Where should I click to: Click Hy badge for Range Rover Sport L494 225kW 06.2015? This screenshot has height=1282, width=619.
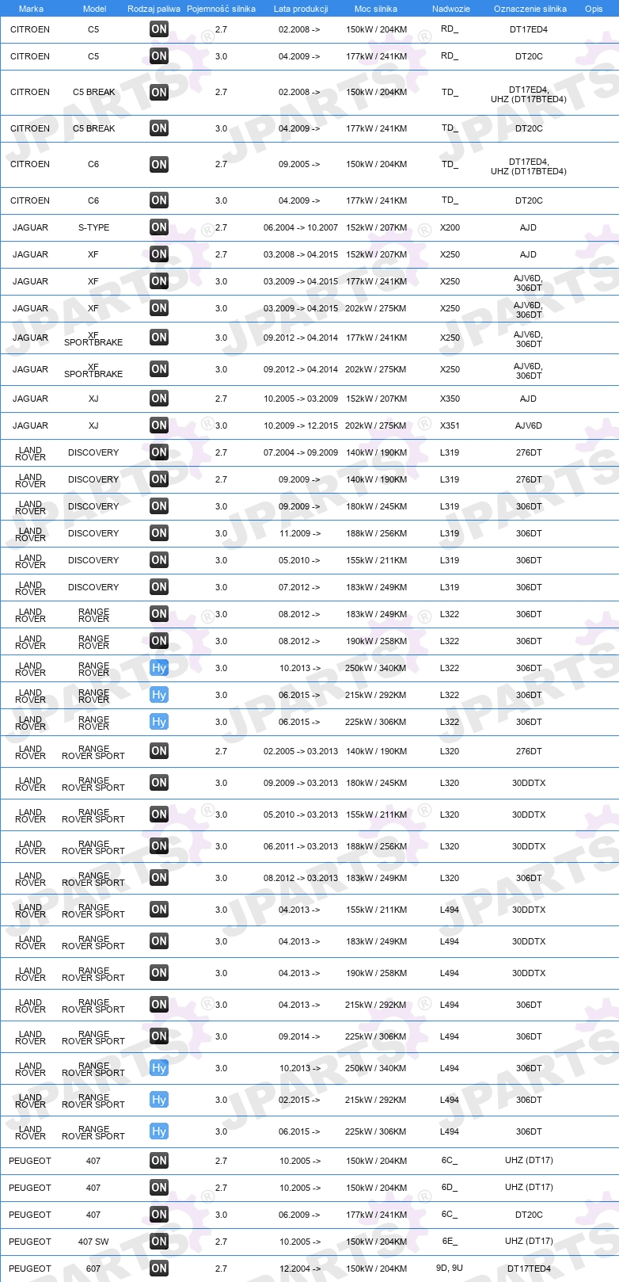pos(159,1131)
